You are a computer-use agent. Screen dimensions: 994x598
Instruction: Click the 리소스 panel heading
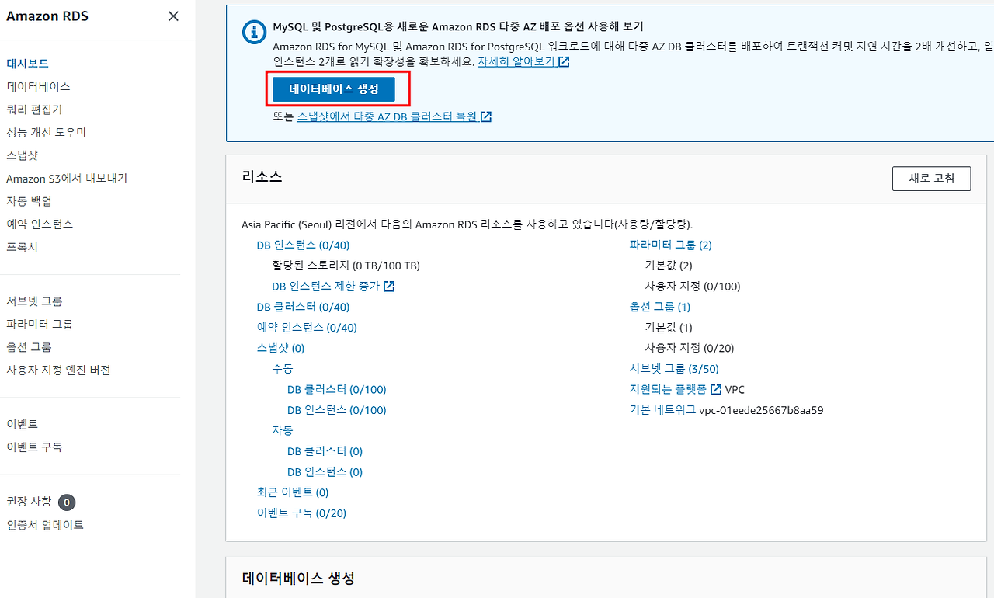point(262,176)
